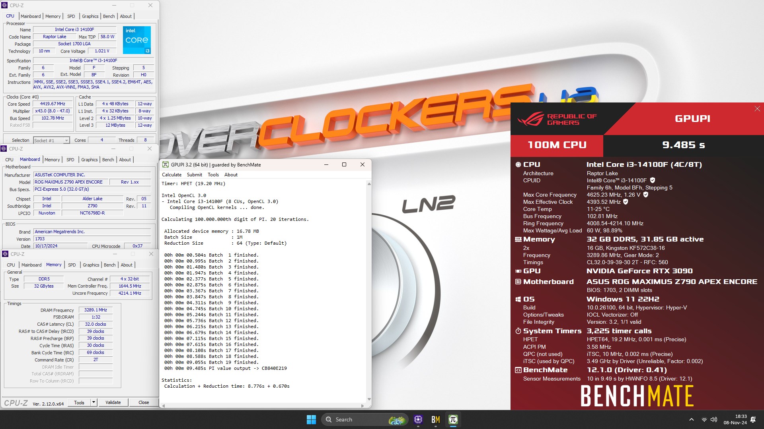Click the GPUPI window title icon
The image size is (764, 429).
(166, 164)
